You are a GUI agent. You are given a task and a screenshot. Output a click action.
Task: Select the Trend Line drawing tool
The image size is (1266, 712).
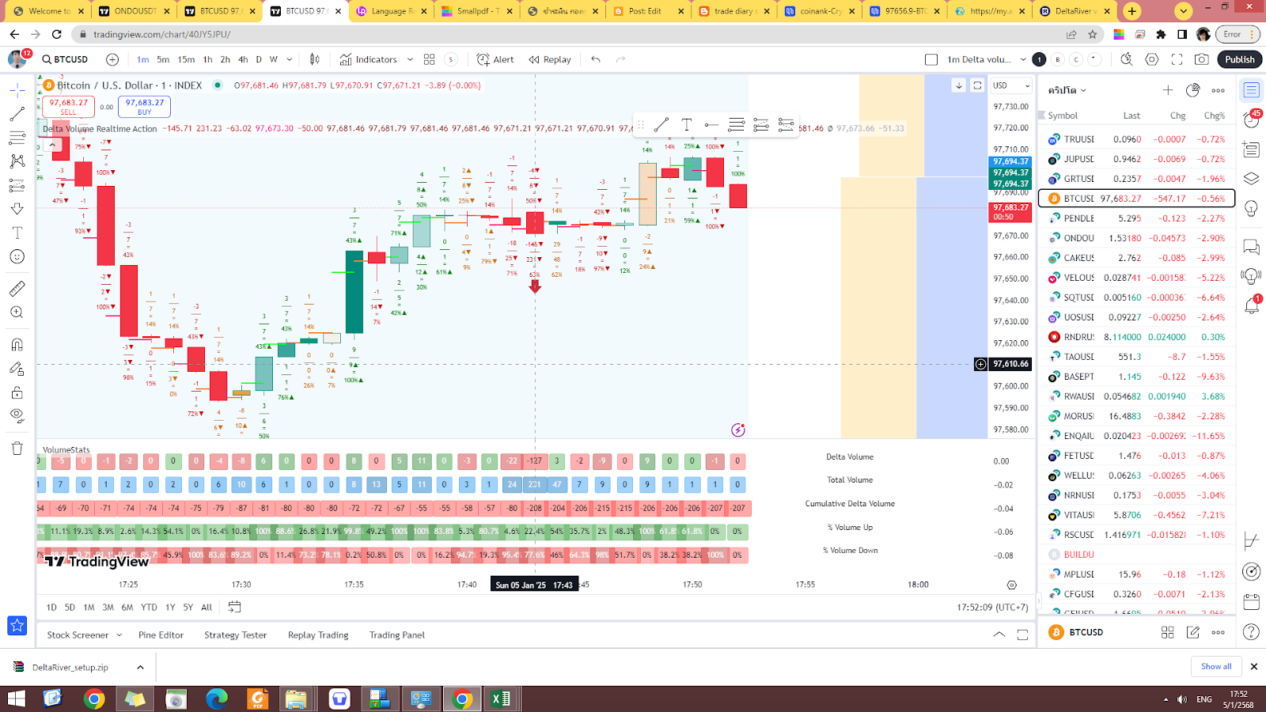pos(17,115)
